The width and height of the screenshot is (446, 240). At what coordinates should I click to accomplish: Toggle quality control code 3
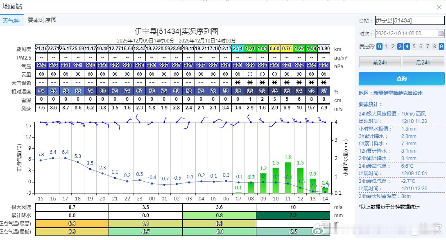pyautogui.click(x=400, y=47)
